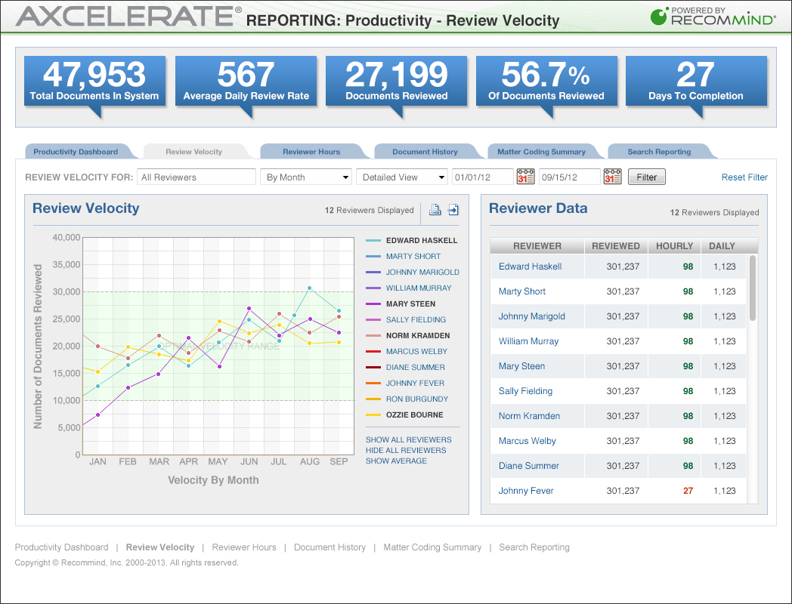Click footer Reviewer Hours link
Screen dimensions: 792x604
click(244, 547)
